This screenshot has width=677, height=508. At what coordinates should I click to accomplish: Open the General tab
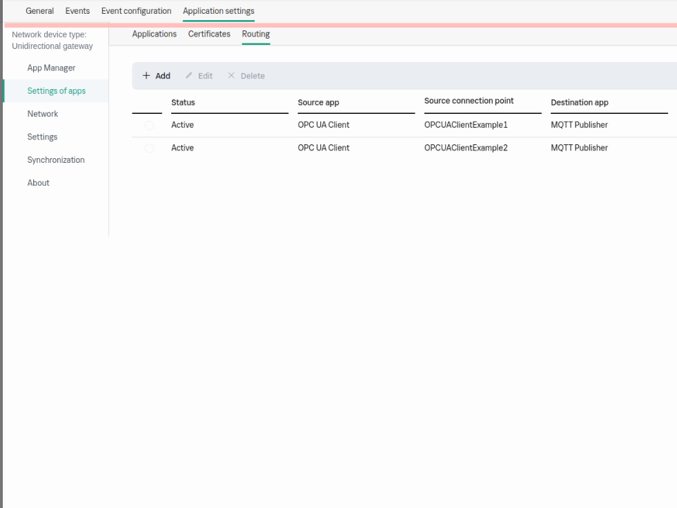(x=39, y=11)
